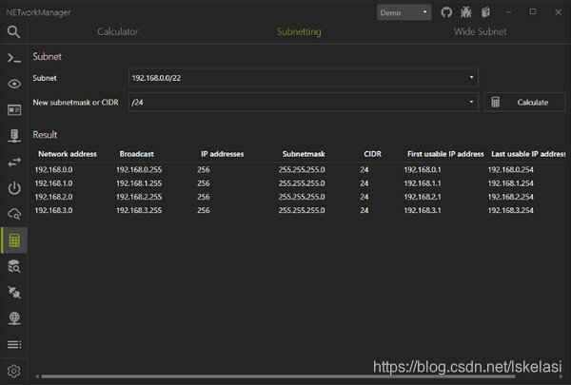
Task: Sort by First usable IP address header
Action: click(x=445, y=154)
